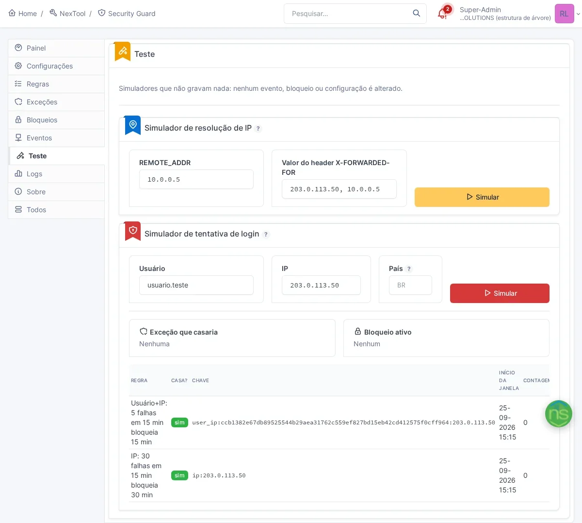
Task: Open notifications bell with badge 2
Action: (443, 13)
